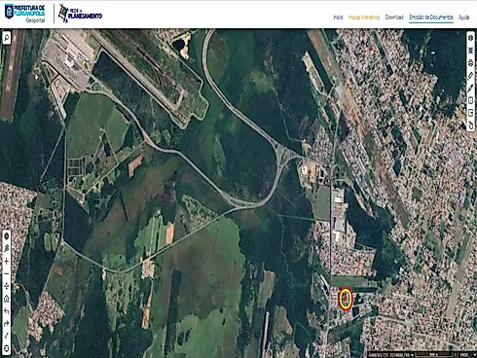Click the document icon below the pencil

470,100
